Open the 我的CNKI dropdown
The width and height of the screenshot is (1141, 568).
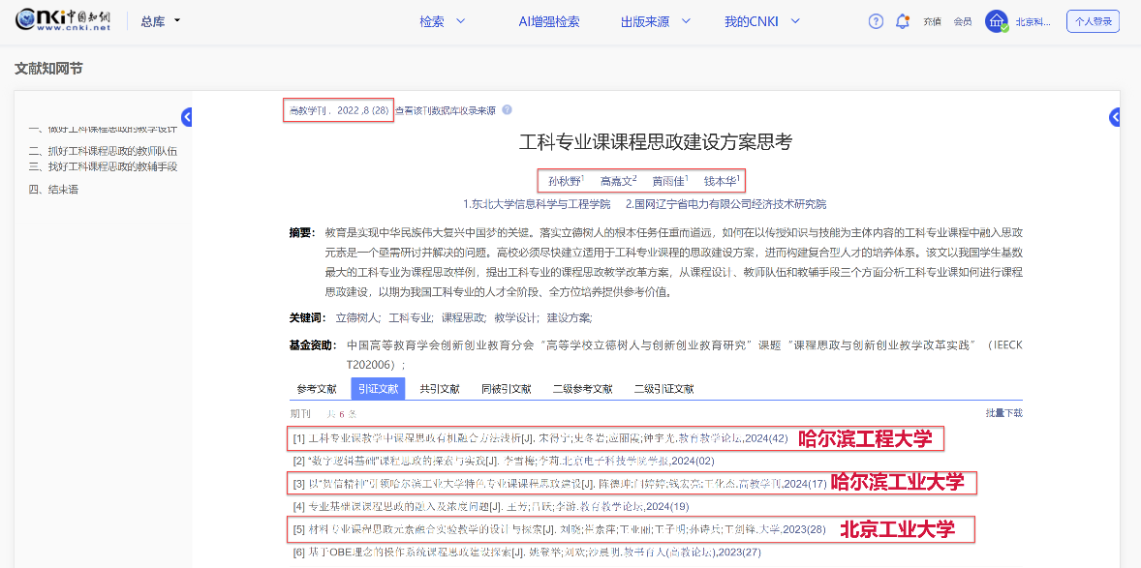[x=763, y=21]
